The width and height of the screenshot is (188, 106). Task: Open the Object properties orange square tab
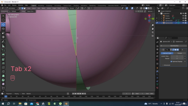point(157,68)
